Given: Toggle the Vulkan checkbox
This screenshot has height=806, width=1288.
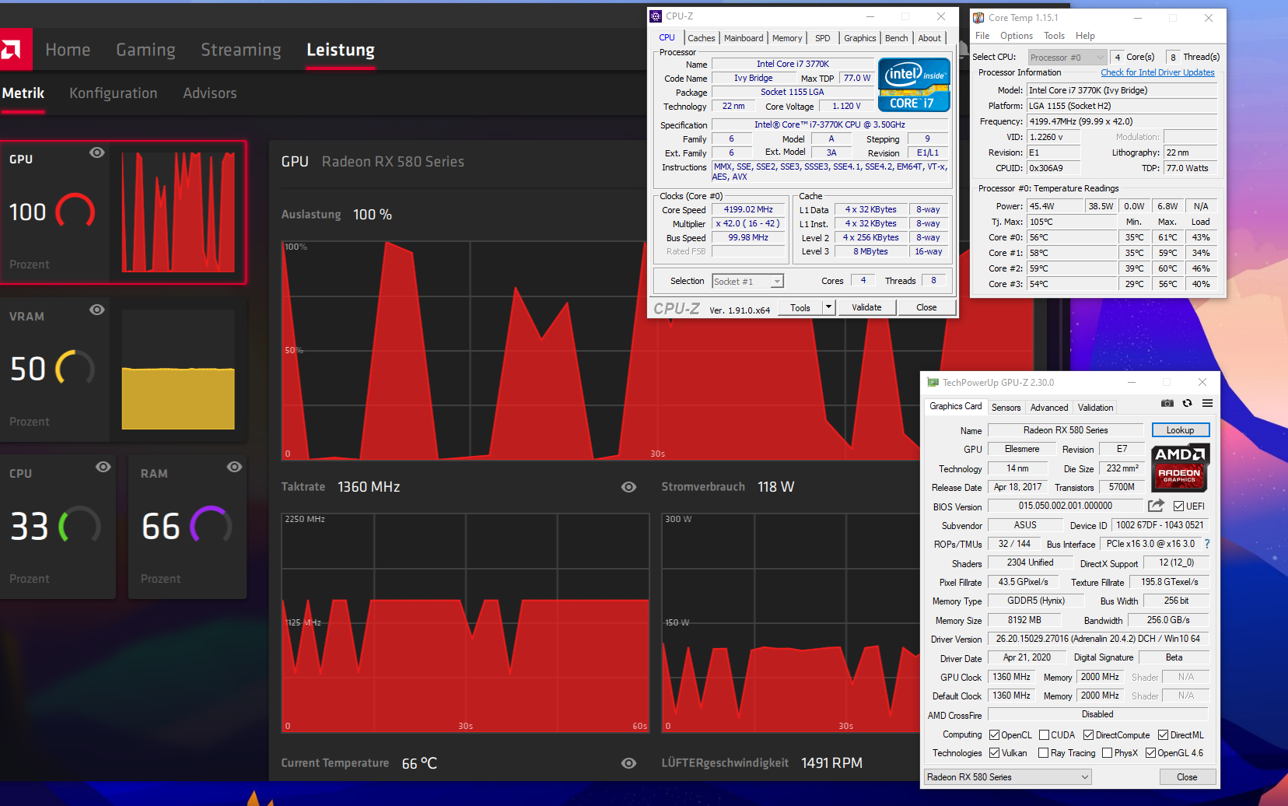Looking at the screenshot, I should pyautogui.click(x=994, y=753).
